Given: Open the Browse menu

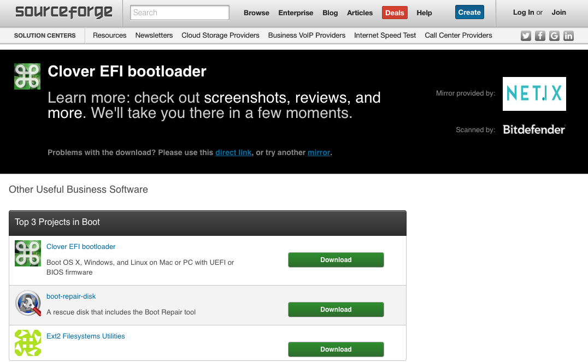Looking at the screenshot, I should point(256,13).
